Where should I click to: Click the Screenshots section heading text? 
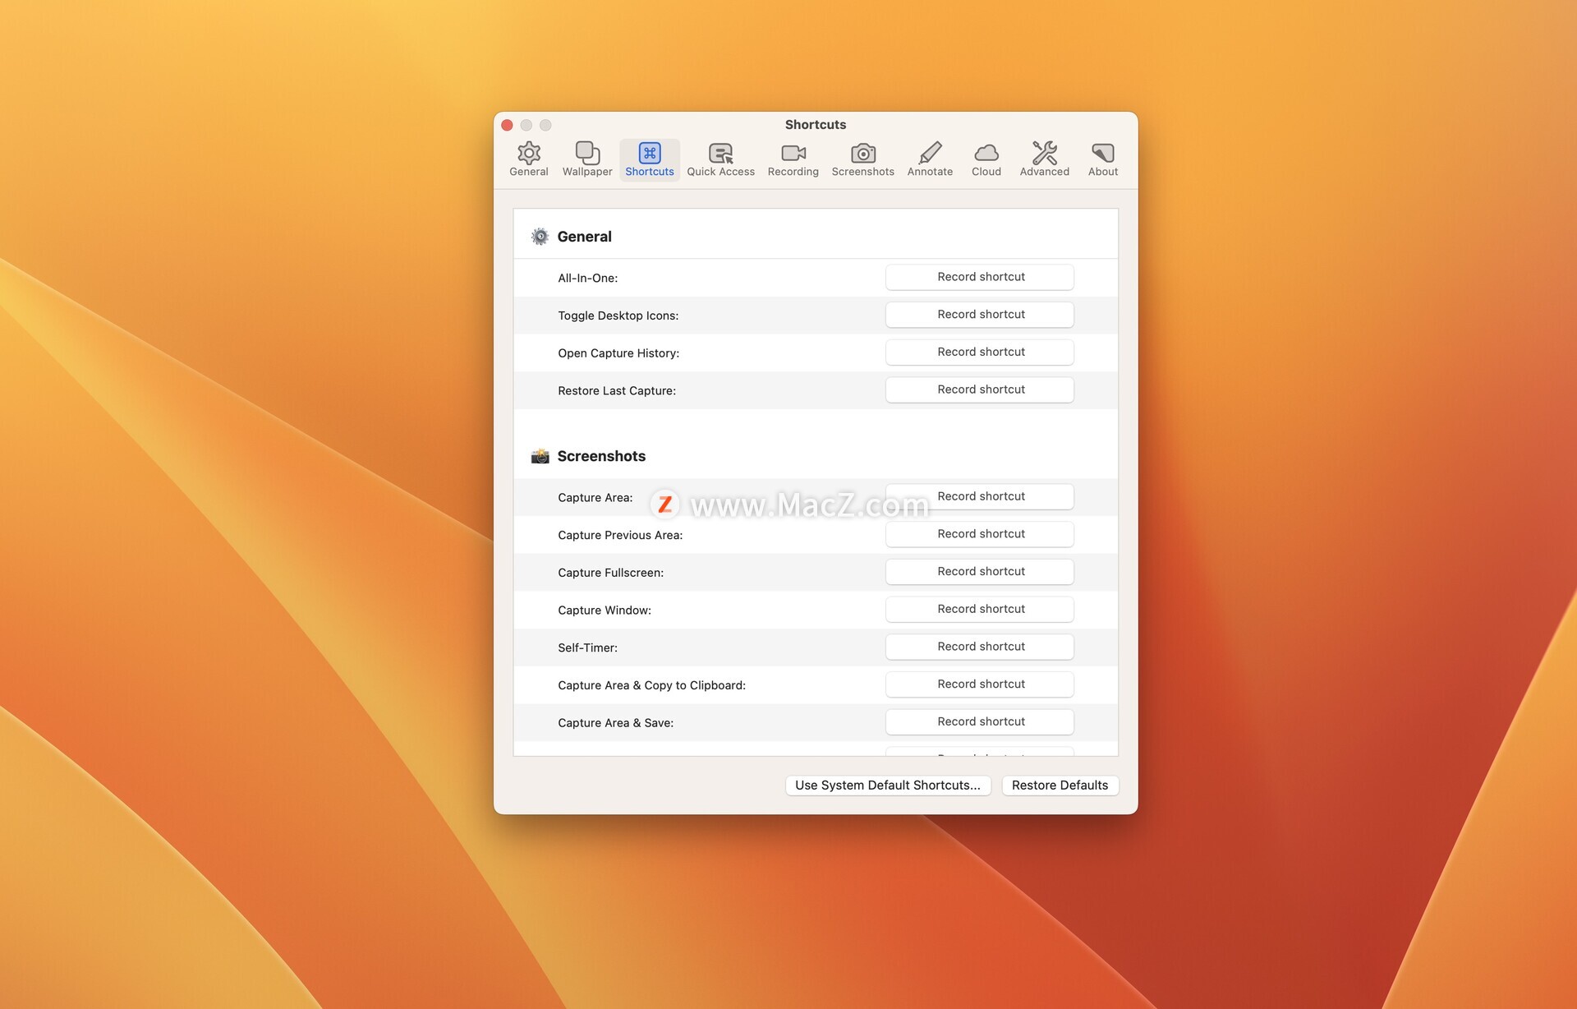coord(601,456)
